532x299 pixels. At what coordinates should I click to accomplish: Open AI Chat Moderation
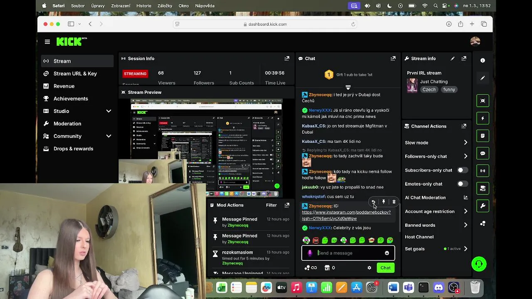coord(436,198)
